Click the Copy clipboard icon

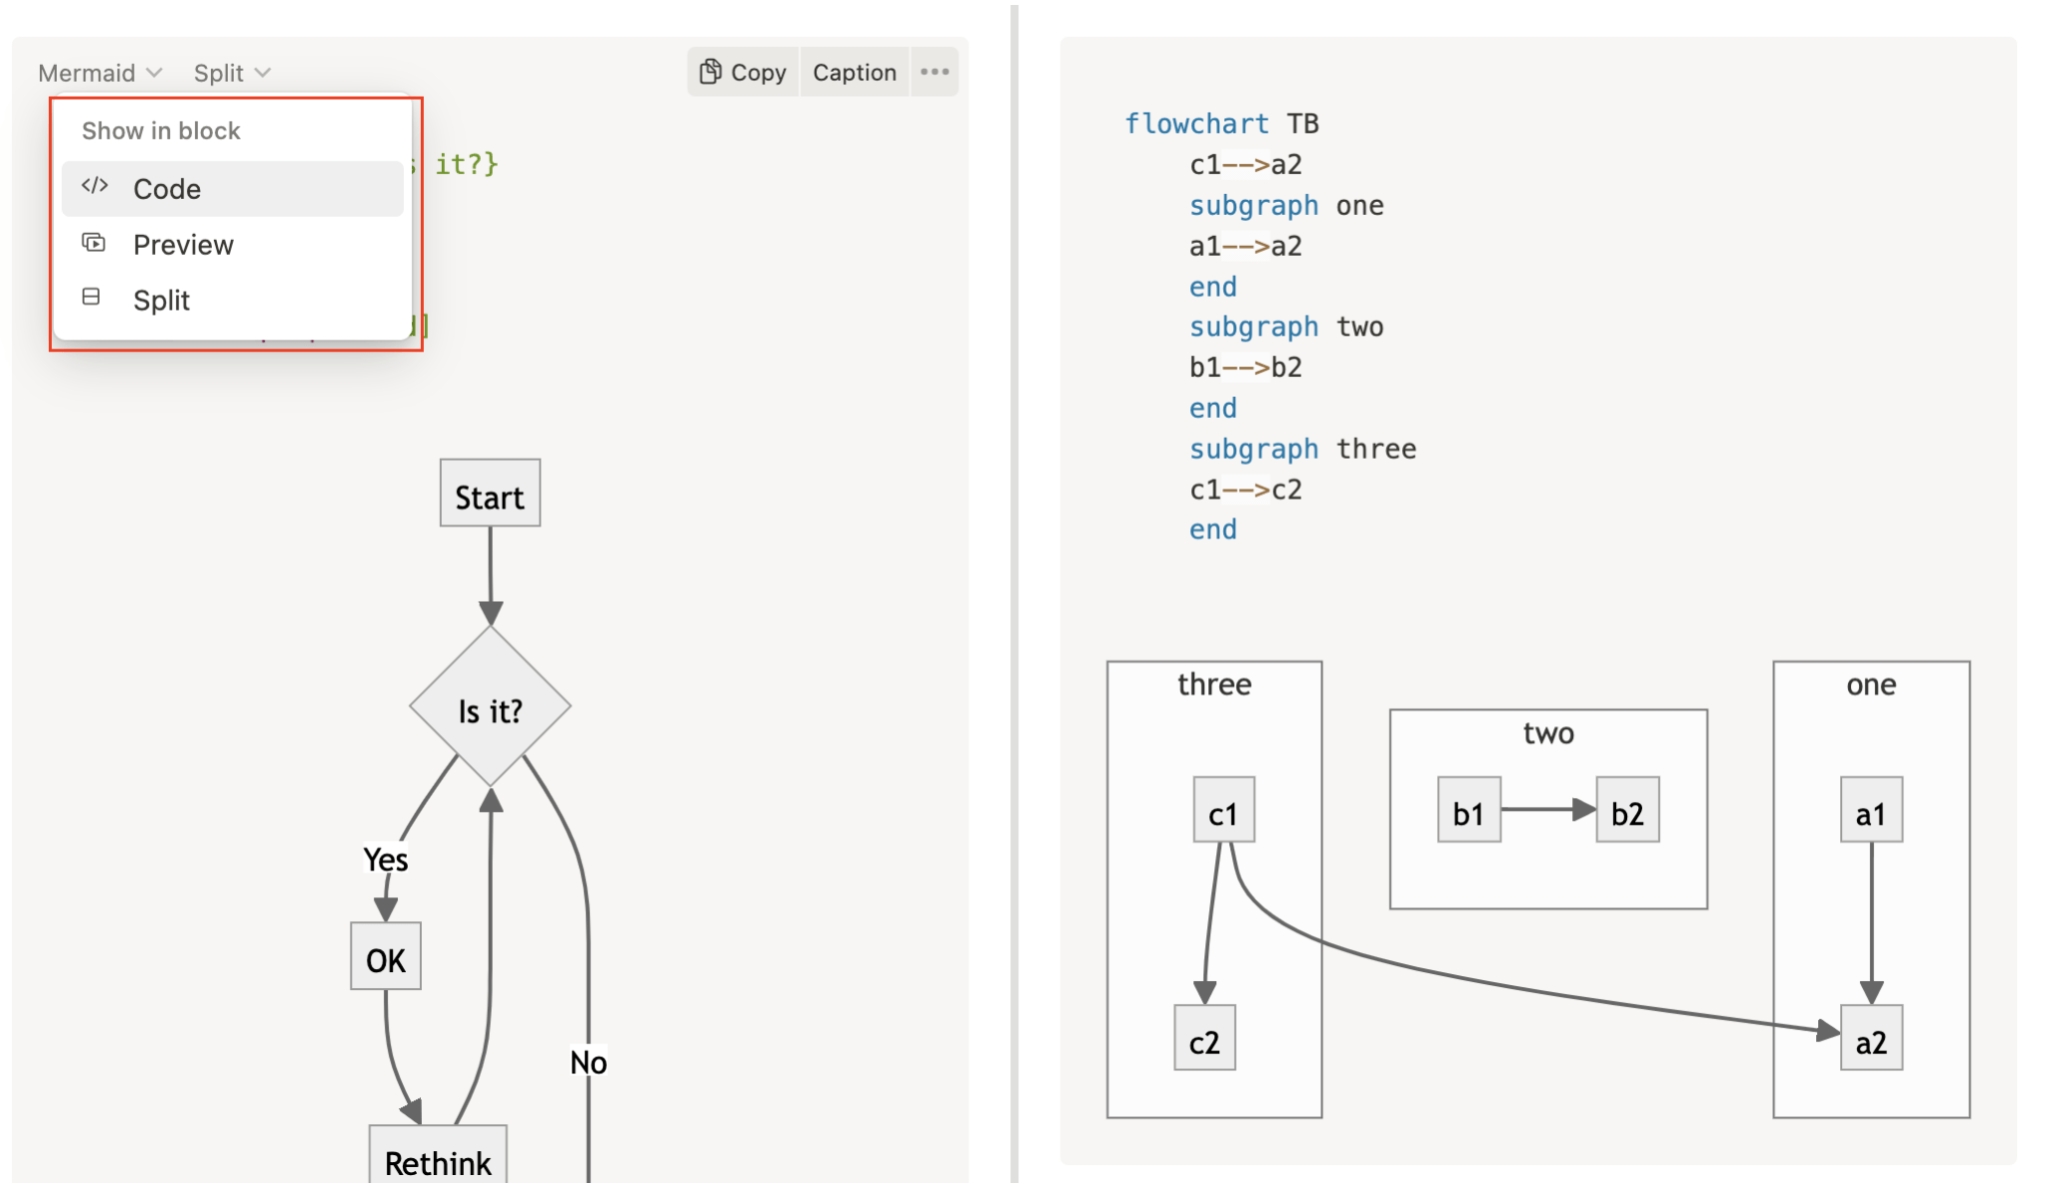[710, 72]
